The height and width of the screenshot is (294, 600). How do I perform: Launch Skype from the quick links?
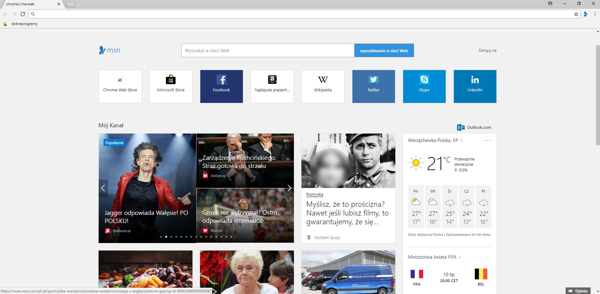coord(424,86)
